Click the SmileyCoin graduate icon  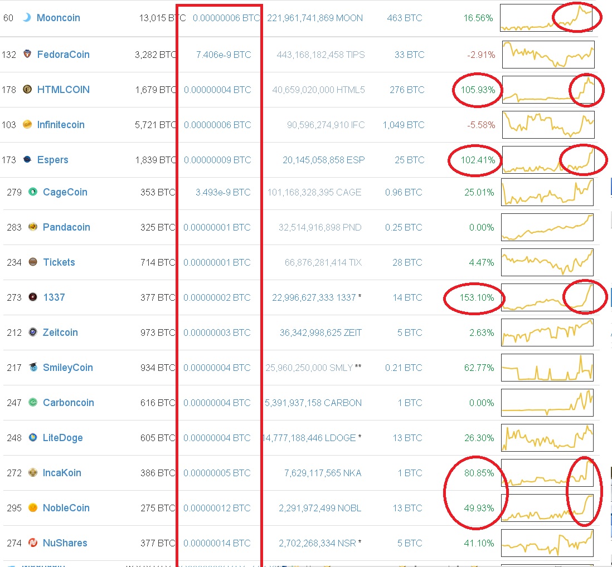click(33, 368)
